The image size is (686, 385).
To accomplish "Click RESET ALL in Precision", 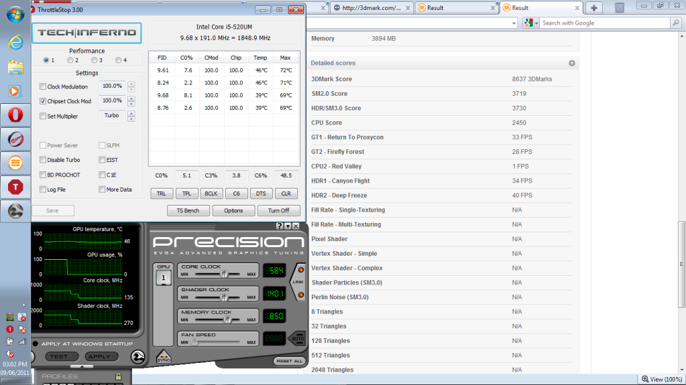I will [290, 361].
